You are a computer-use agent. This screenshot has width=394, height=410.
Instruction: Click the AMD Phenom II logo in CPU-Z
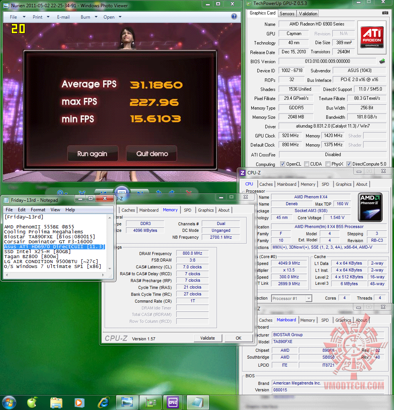[370, 207]
